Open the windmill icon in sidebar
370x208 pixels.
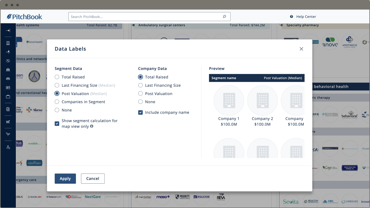[8, 52]
